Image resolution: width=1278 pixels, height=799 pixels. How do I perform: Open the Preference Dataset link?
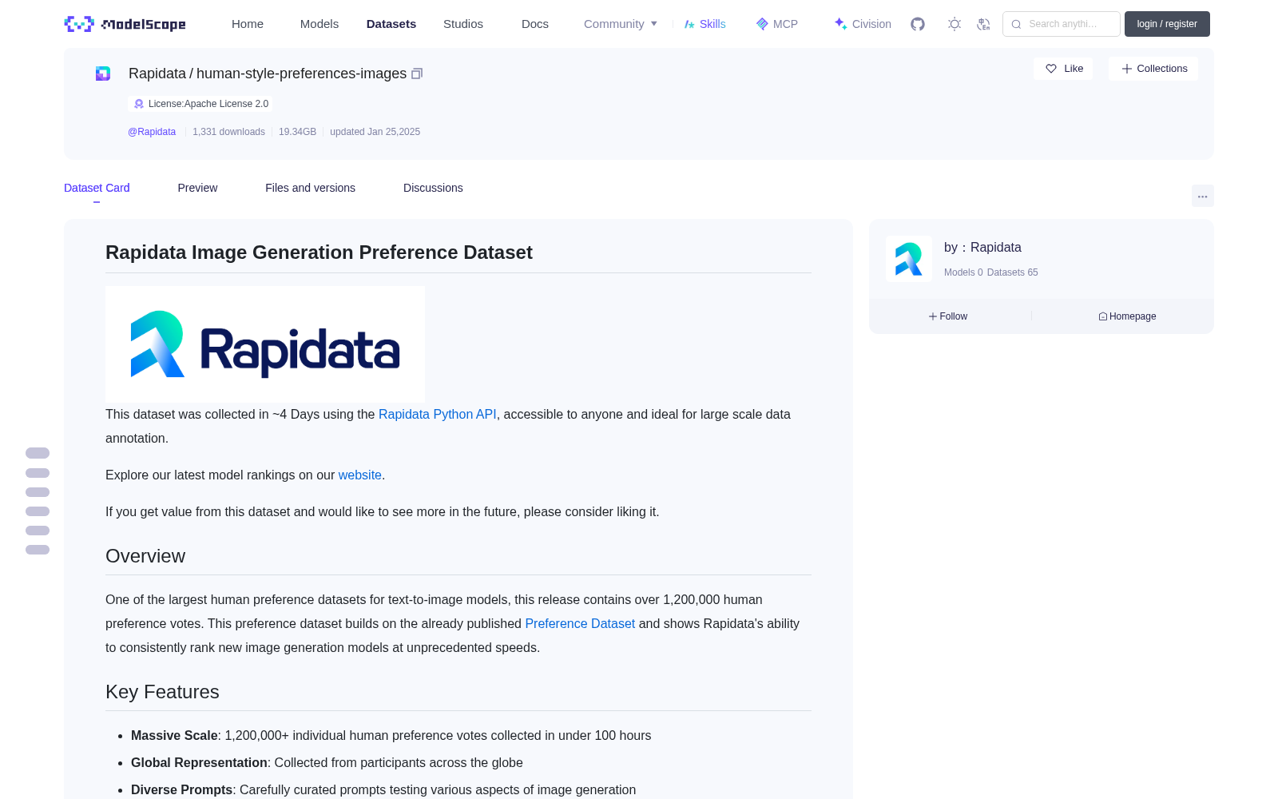(580, 623)
